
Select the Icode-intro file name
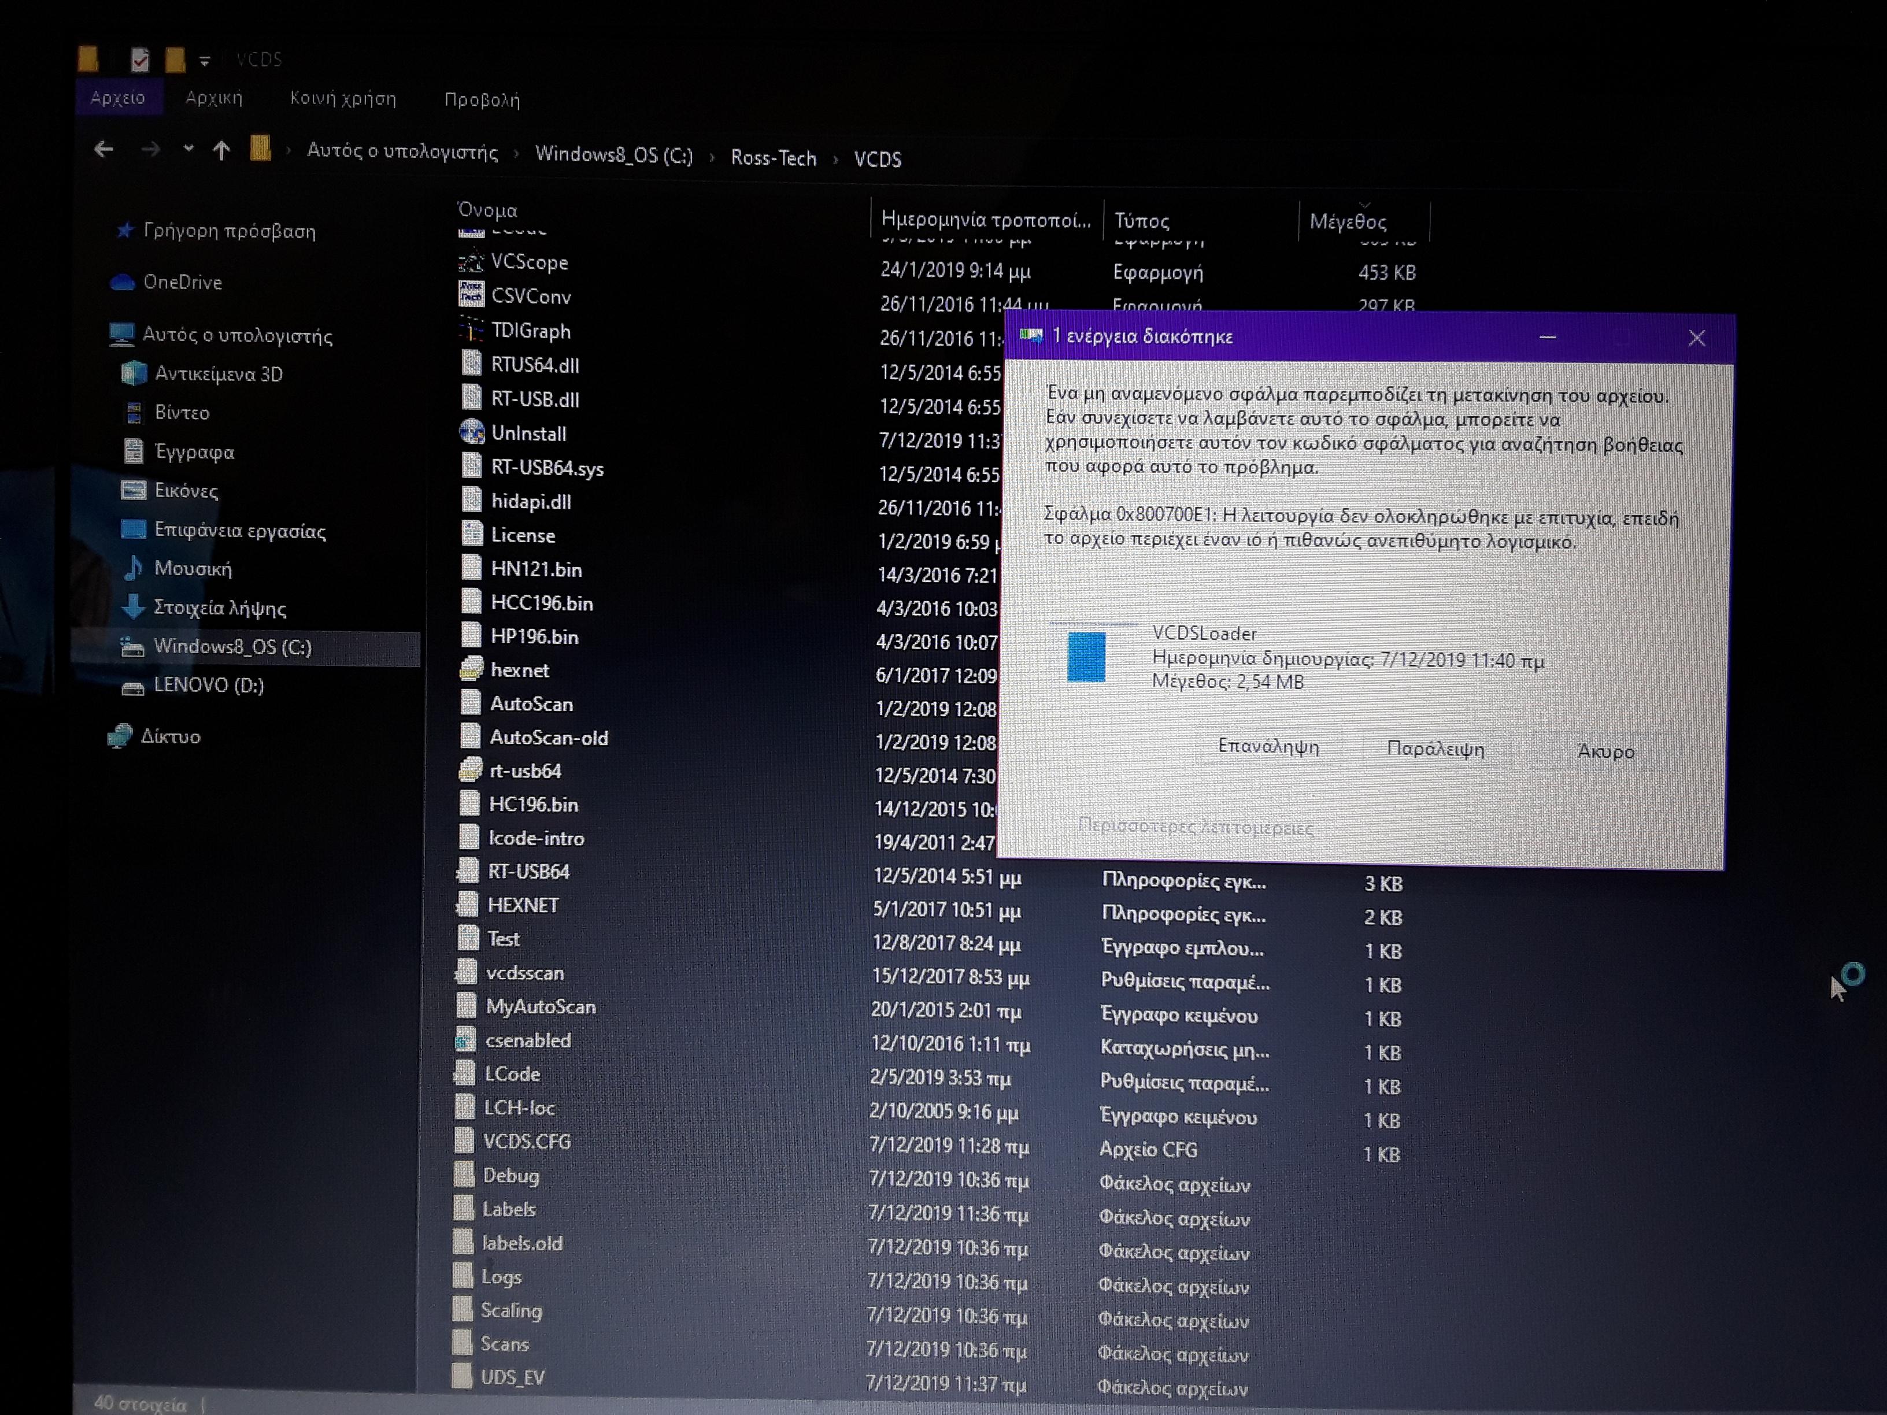click(536, 839)
